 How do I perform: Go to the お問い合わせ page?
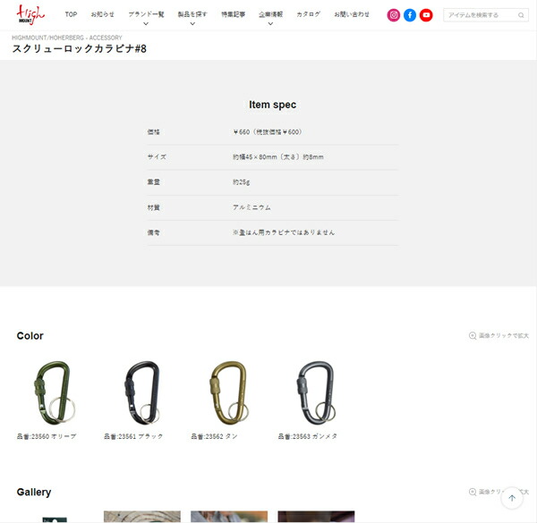tap(352, 14)
